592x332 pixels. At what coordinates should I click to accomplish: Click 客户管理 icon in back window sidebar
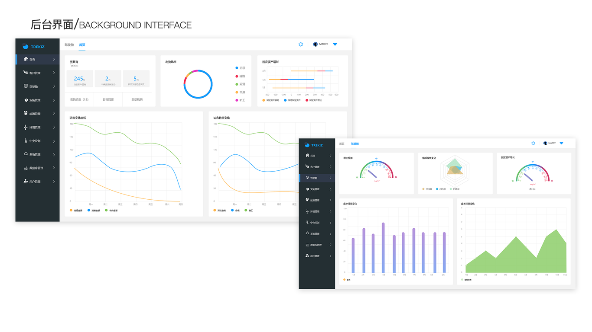(x=26, y=73)
